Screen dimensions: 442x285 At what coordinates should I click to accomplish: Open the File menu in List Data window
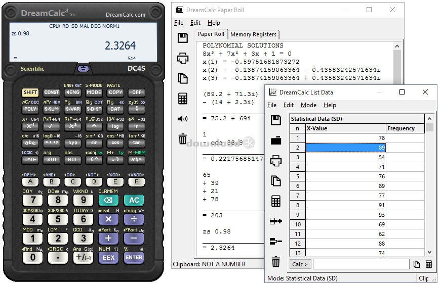272,105
